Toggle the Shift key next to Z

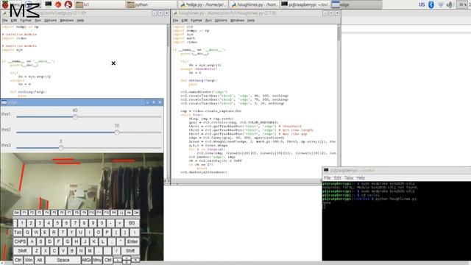coord(22,250)
